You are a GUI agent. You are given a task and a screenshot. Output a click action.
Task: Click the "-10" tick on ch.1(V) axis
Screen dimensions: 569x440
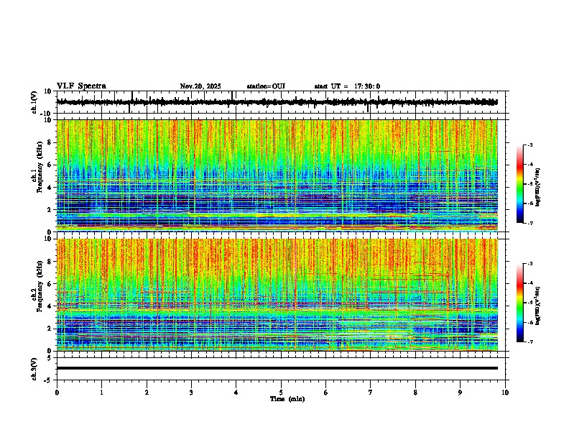[47, 114]
